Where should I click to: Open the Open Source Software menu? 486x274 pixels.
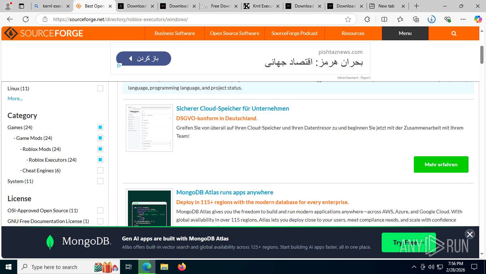pos(234,33)
